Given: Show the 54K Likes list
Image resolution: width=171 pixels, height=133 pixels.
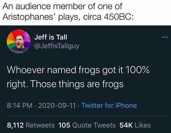Looking at the screenshot, I should (x=135, y=125).
